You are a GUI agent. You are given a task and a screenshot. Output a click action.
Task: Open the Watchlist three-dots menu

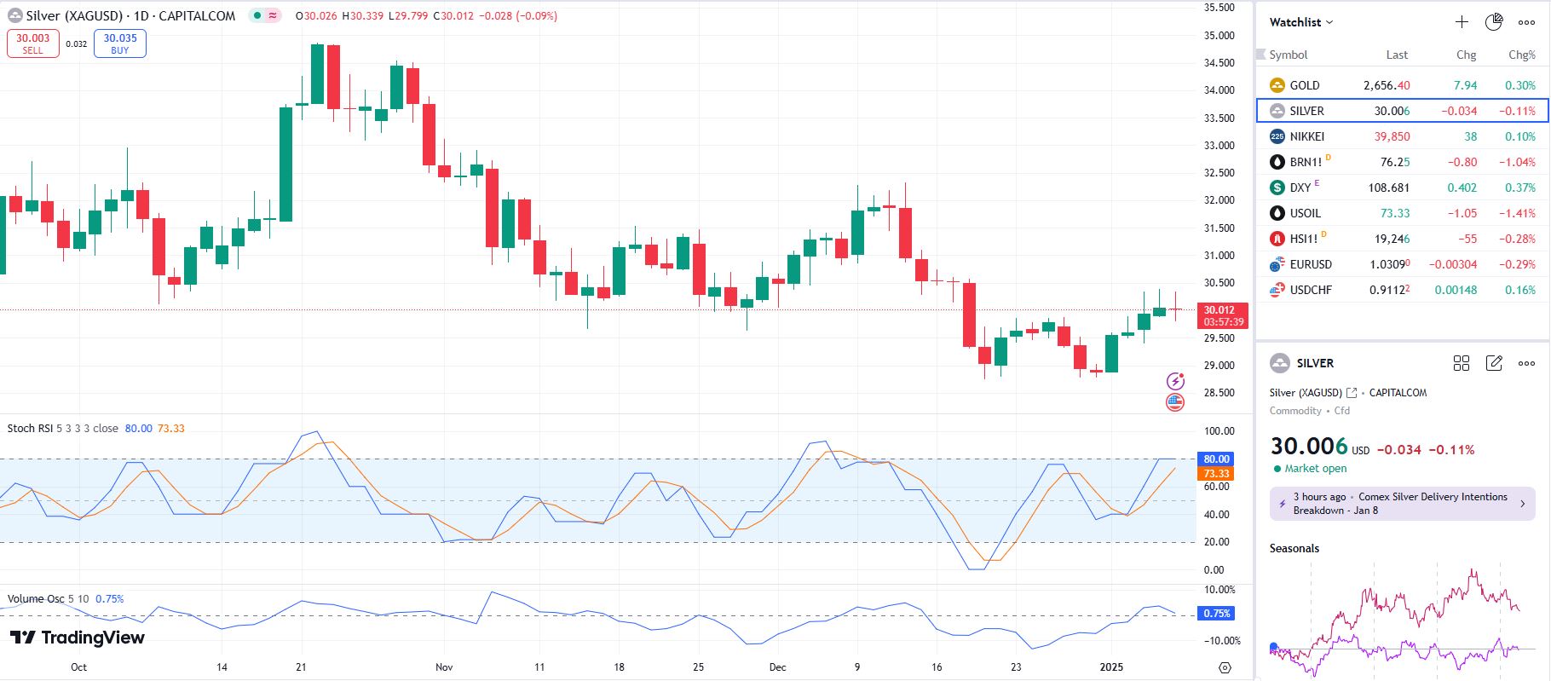click(x=1526, y=22)
